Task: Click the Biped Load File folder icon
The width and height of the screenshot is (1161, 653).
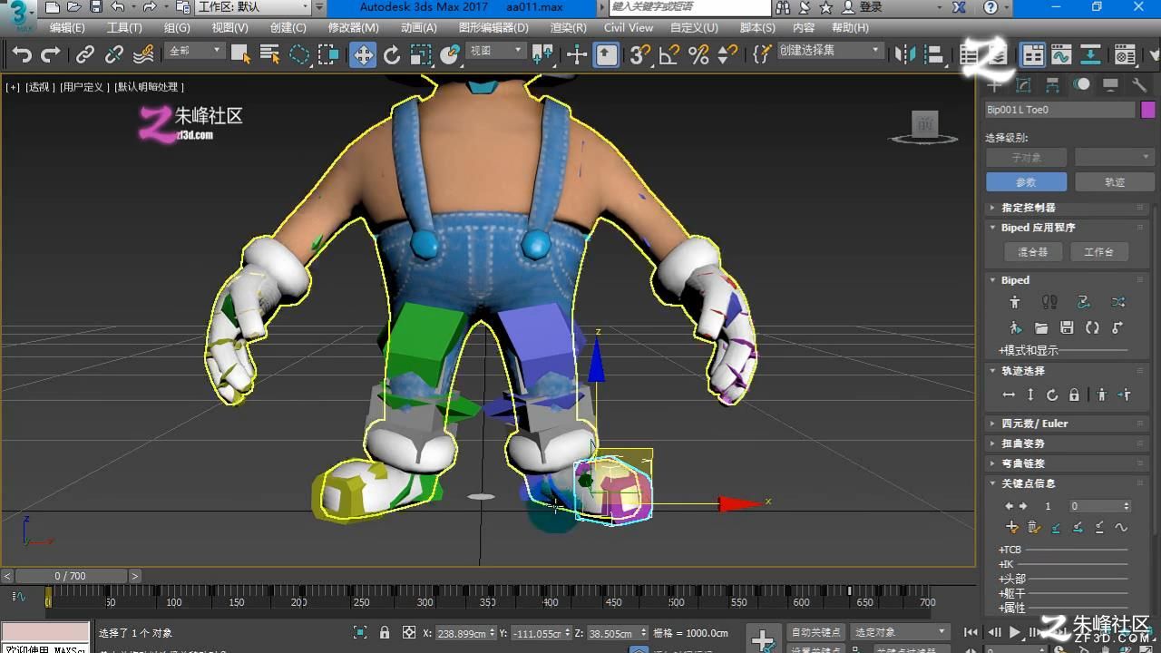Action: coord(1040,327)
